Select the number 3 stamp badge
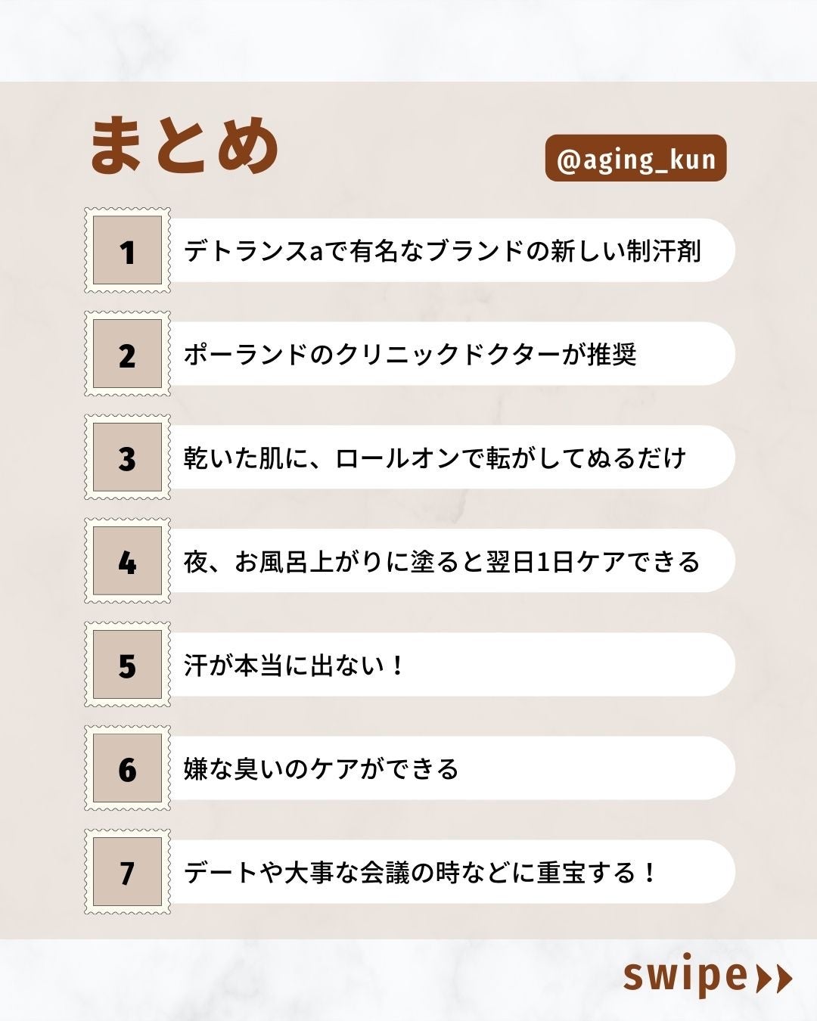Image resolution: width=817 pixels, height=1021 pixels. pos(127,458)
